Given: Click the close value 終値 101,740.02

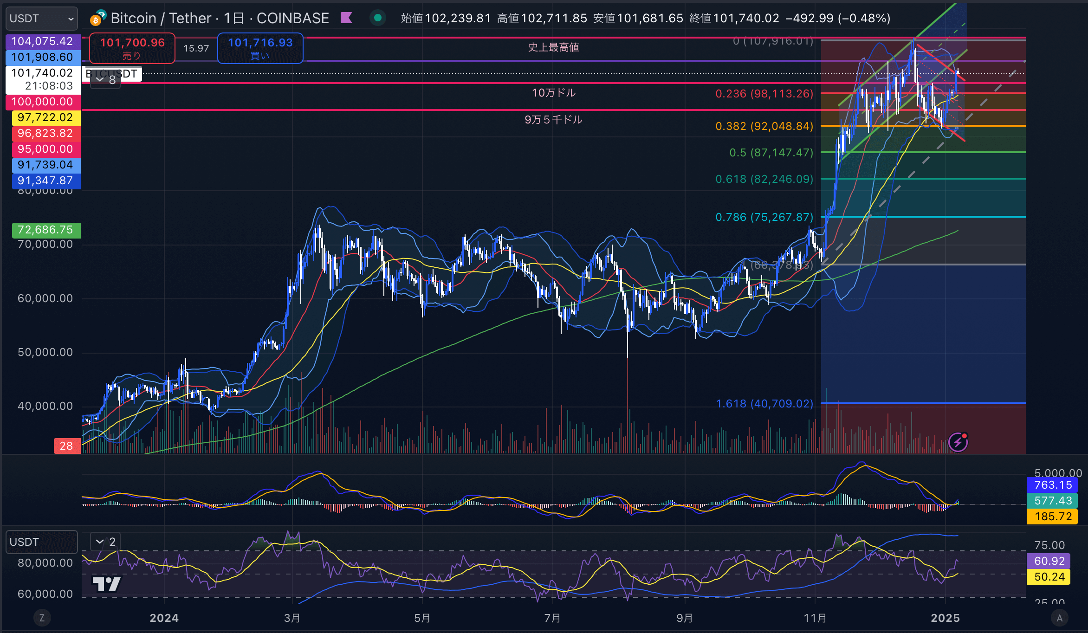Looking at the screenshot, I should [734, 18].
